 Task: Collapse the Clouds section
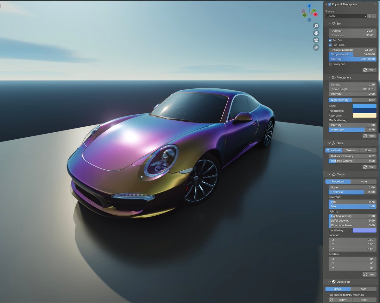(x=330, y=174)
